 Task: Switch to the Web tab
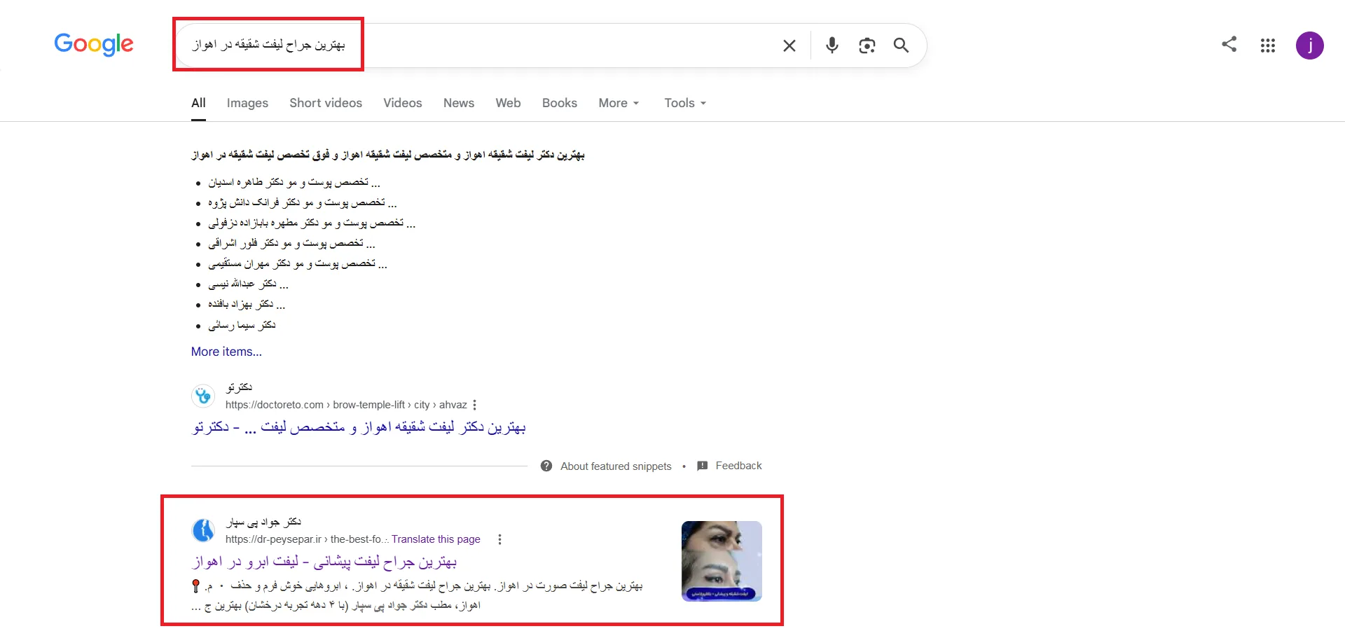508,103
